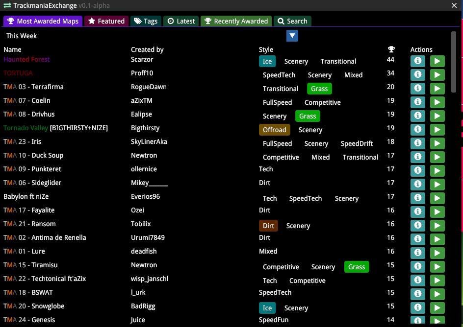Play TMA 24 - Genesis
The image size is (463, 327).
437,320
